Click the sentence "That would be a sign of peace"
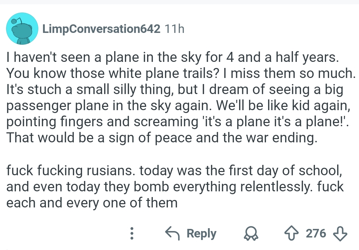Viewport: 359px width, 250px height. coord(162,138)
